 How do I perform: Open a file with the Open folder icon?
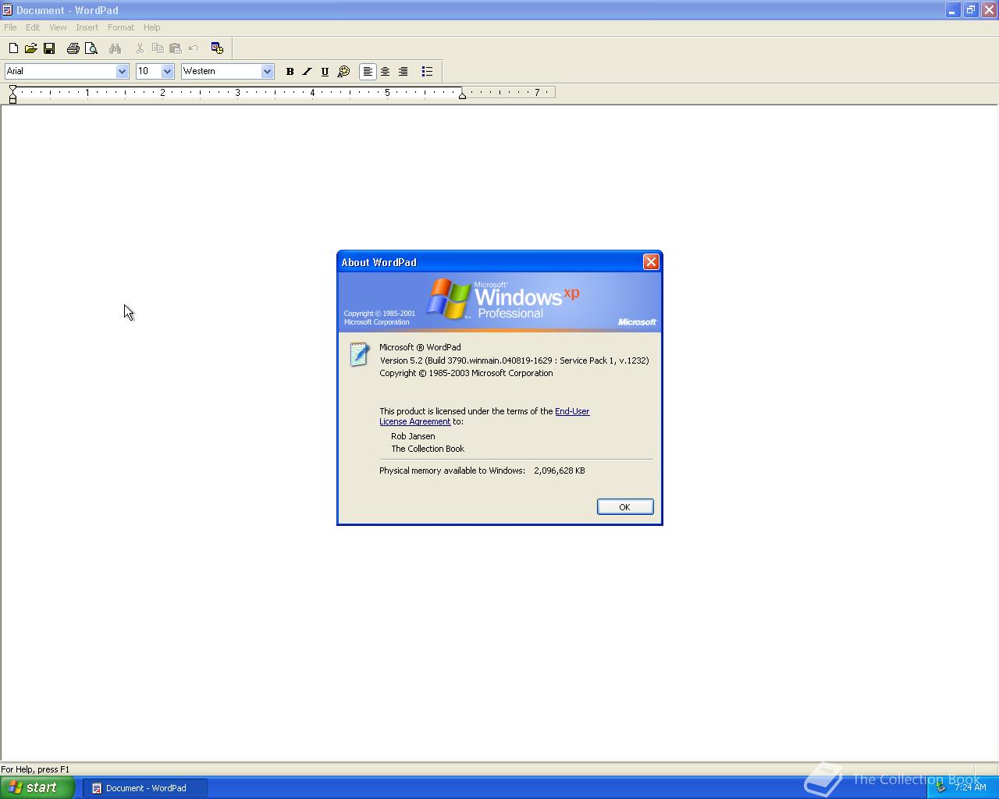[31, 48]
